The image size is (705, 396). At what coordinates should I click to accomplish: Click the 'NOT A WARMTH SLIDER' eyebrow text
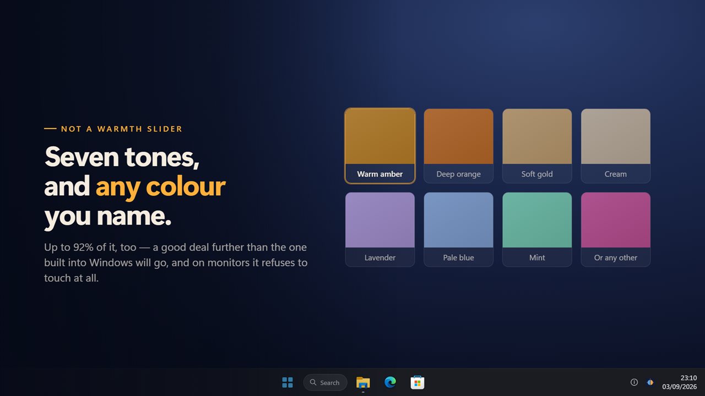tap(122, 129)
